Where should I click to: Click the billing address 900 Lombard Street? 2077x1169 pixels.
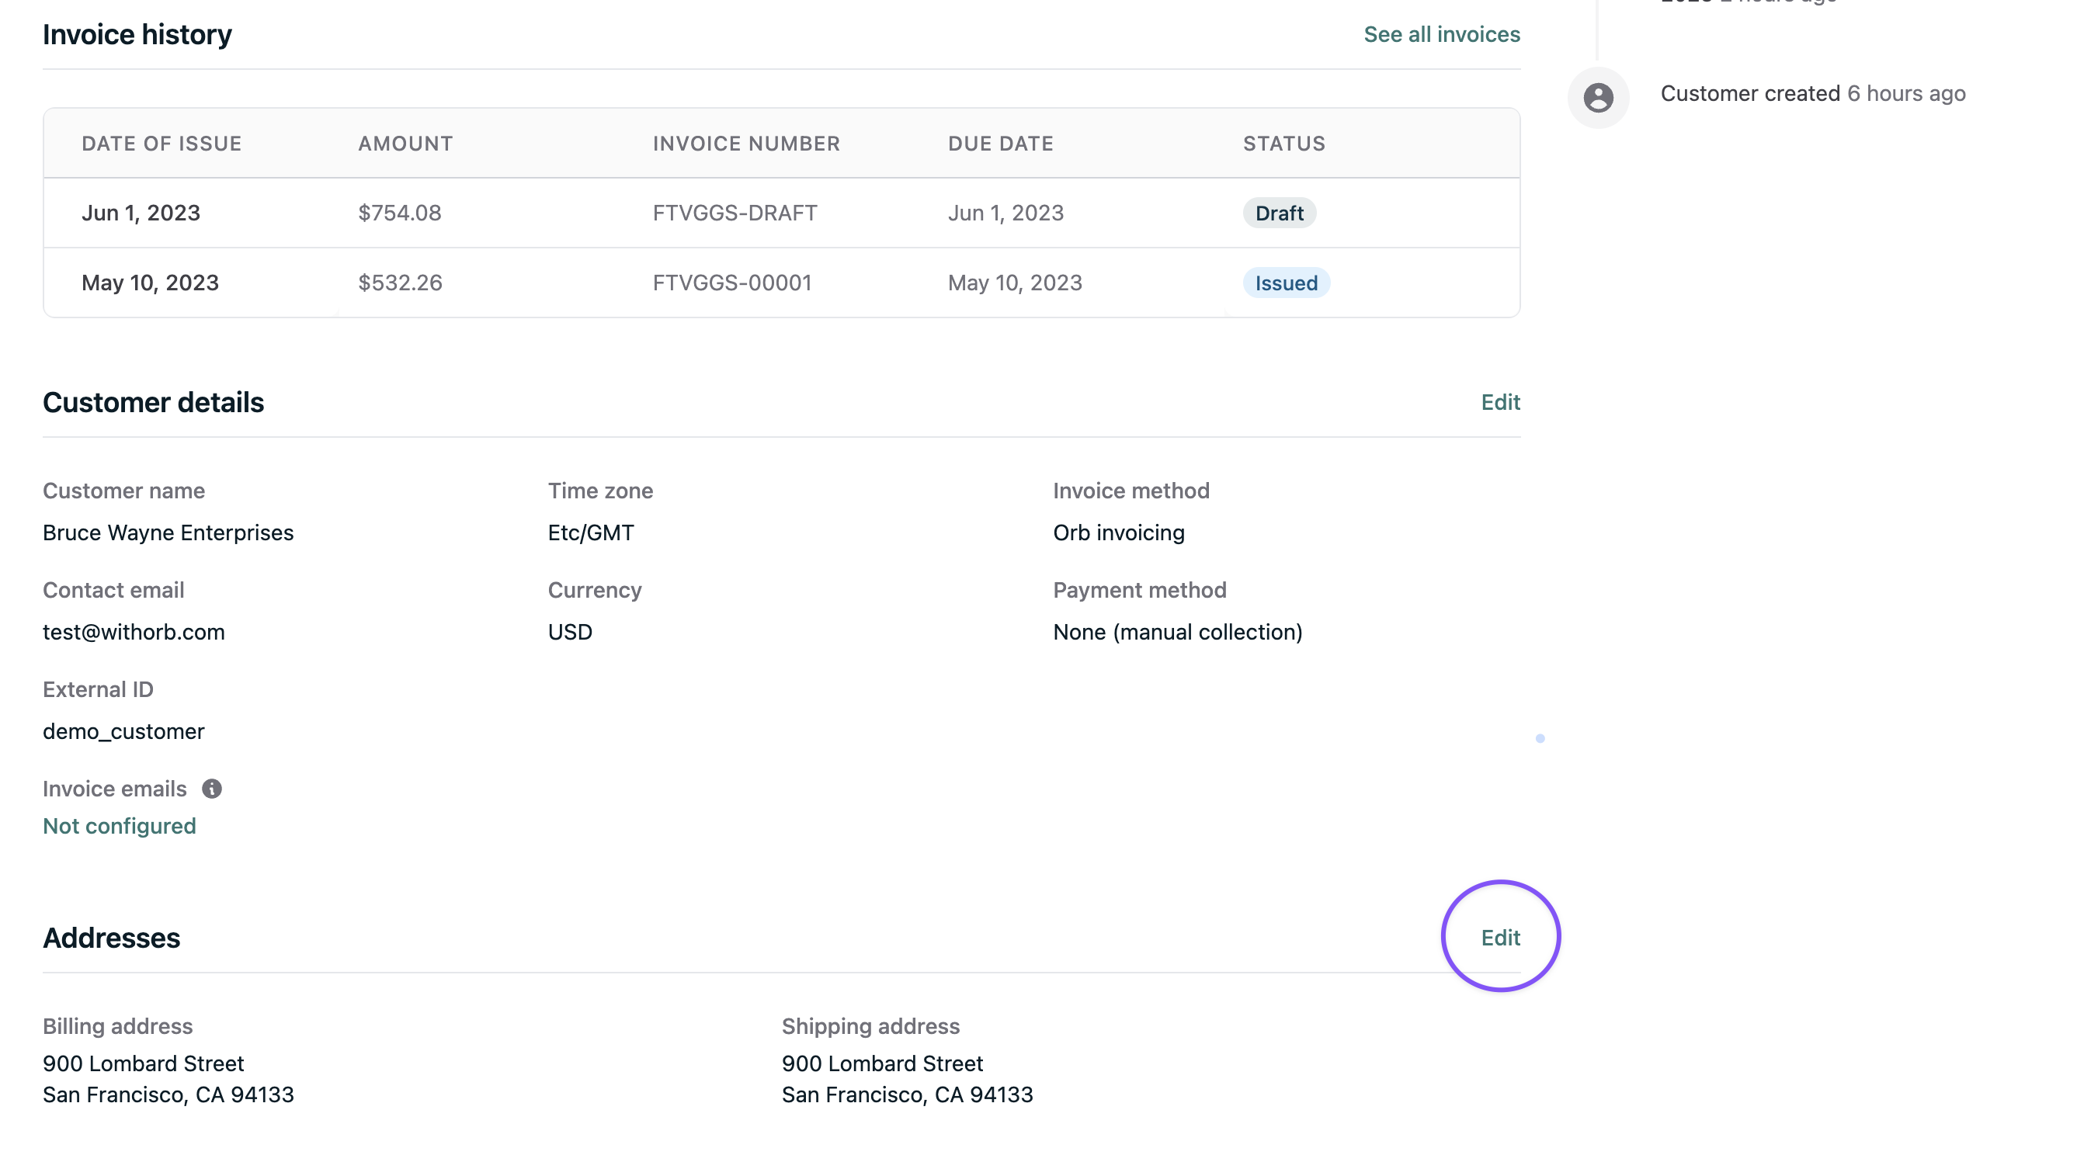coord(143,1063)
